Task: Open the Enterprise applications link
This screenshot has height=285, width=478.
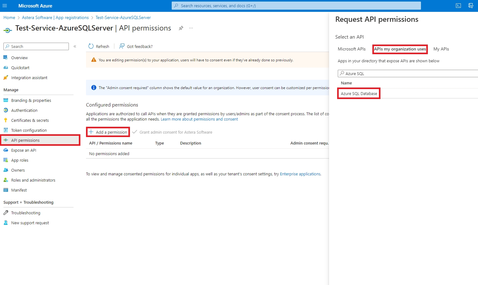Action: (300, 174)
